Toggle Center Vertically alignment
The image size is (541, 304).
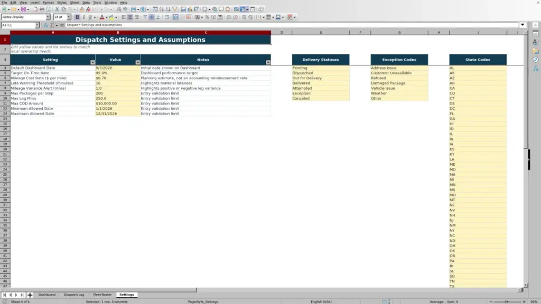click(152, 17)
